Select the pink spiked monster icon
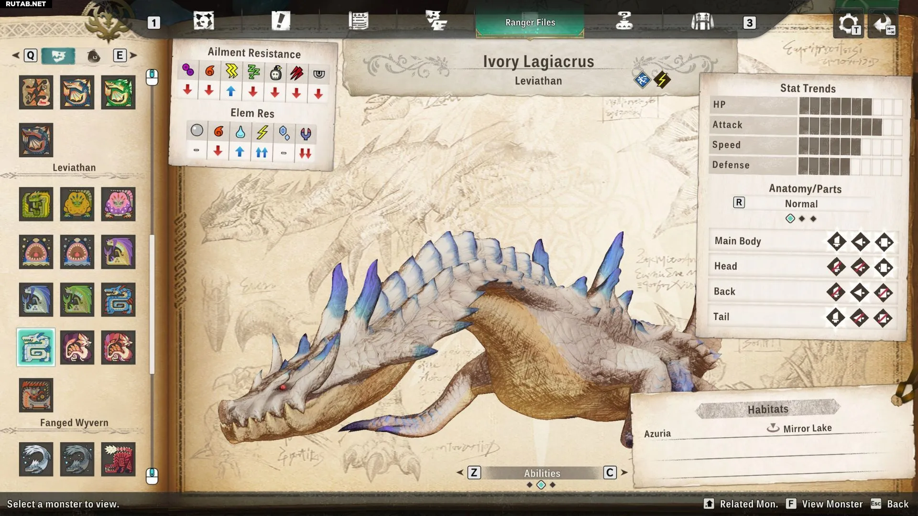 118,204
